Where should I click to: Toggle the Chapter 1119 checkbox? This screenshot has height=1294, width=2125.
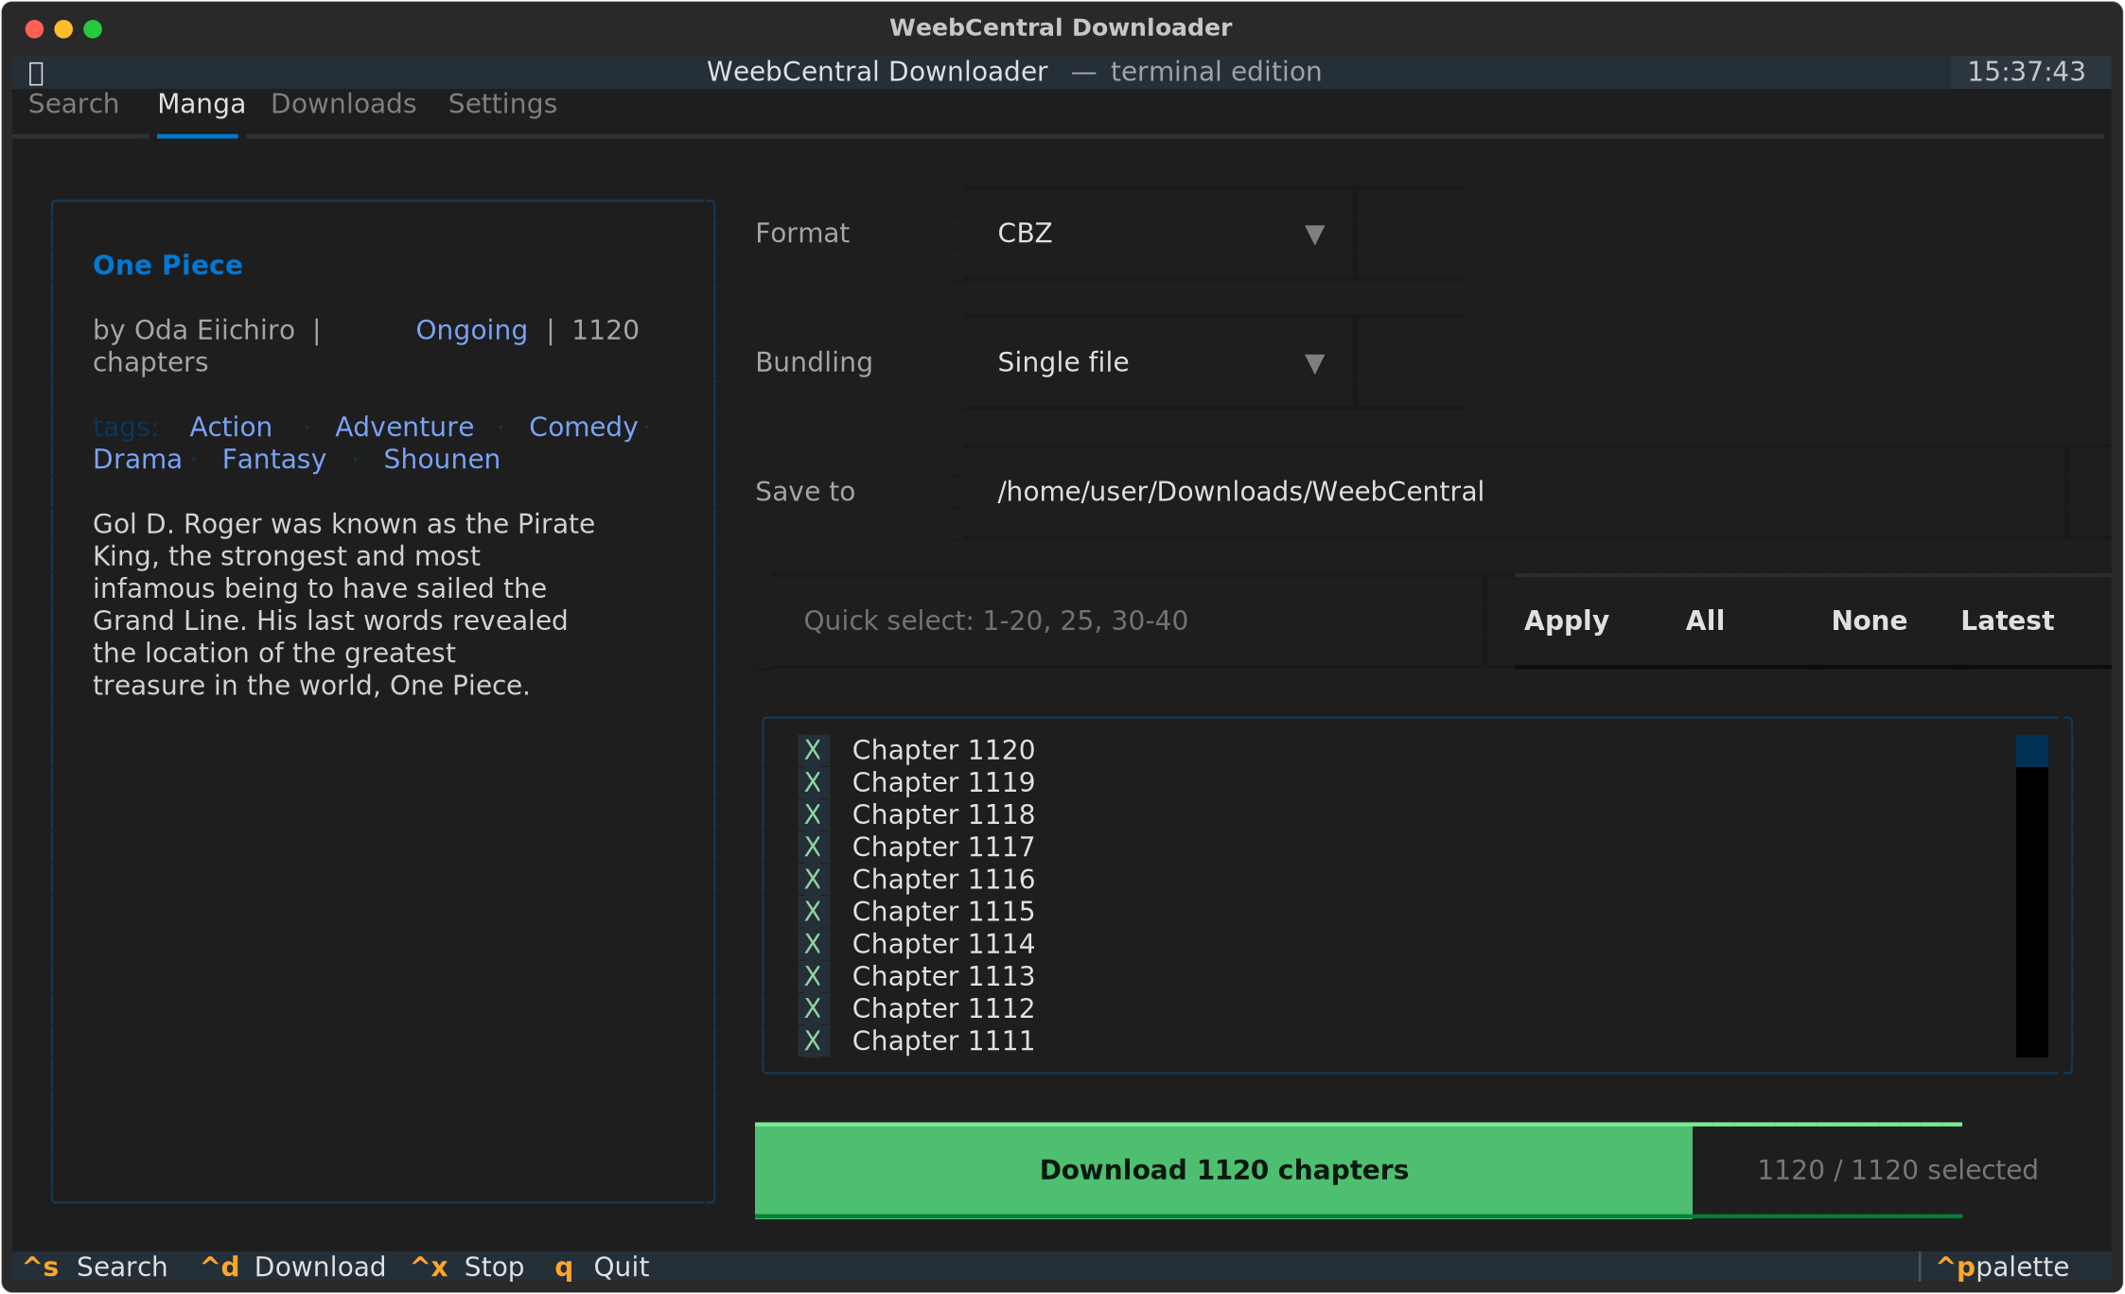pos(813,782)
